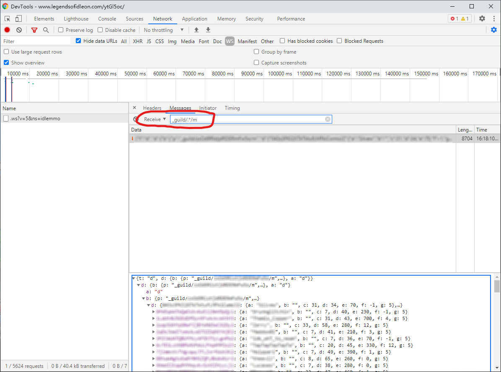This screenshot has width=501, height=372.
Task: Filter requests by XHR type
Action: coord(138,41)
